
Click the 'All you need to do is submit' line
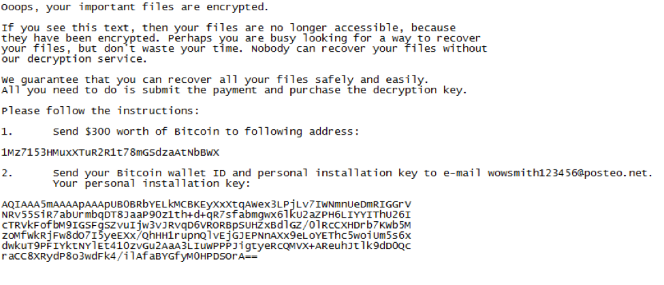(x=234, y=90)
